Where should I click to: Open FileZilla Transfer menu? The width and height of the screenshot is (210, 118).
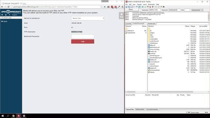coord(139,4)
